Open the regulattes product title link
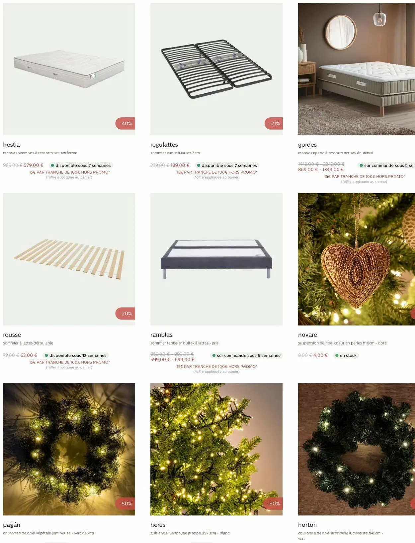415x543 pixels. [x=164, y=145]
